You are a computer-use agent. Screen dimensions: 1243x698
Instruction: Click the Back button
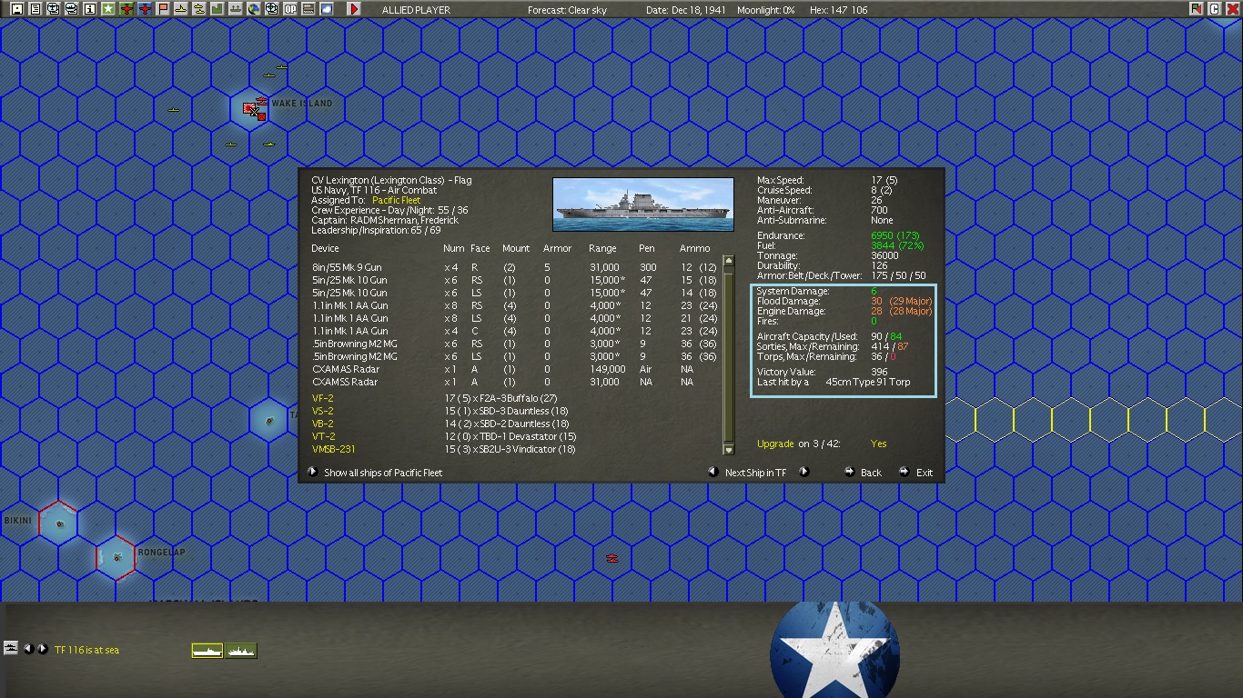pyautogui.click(x=871, y=473)
